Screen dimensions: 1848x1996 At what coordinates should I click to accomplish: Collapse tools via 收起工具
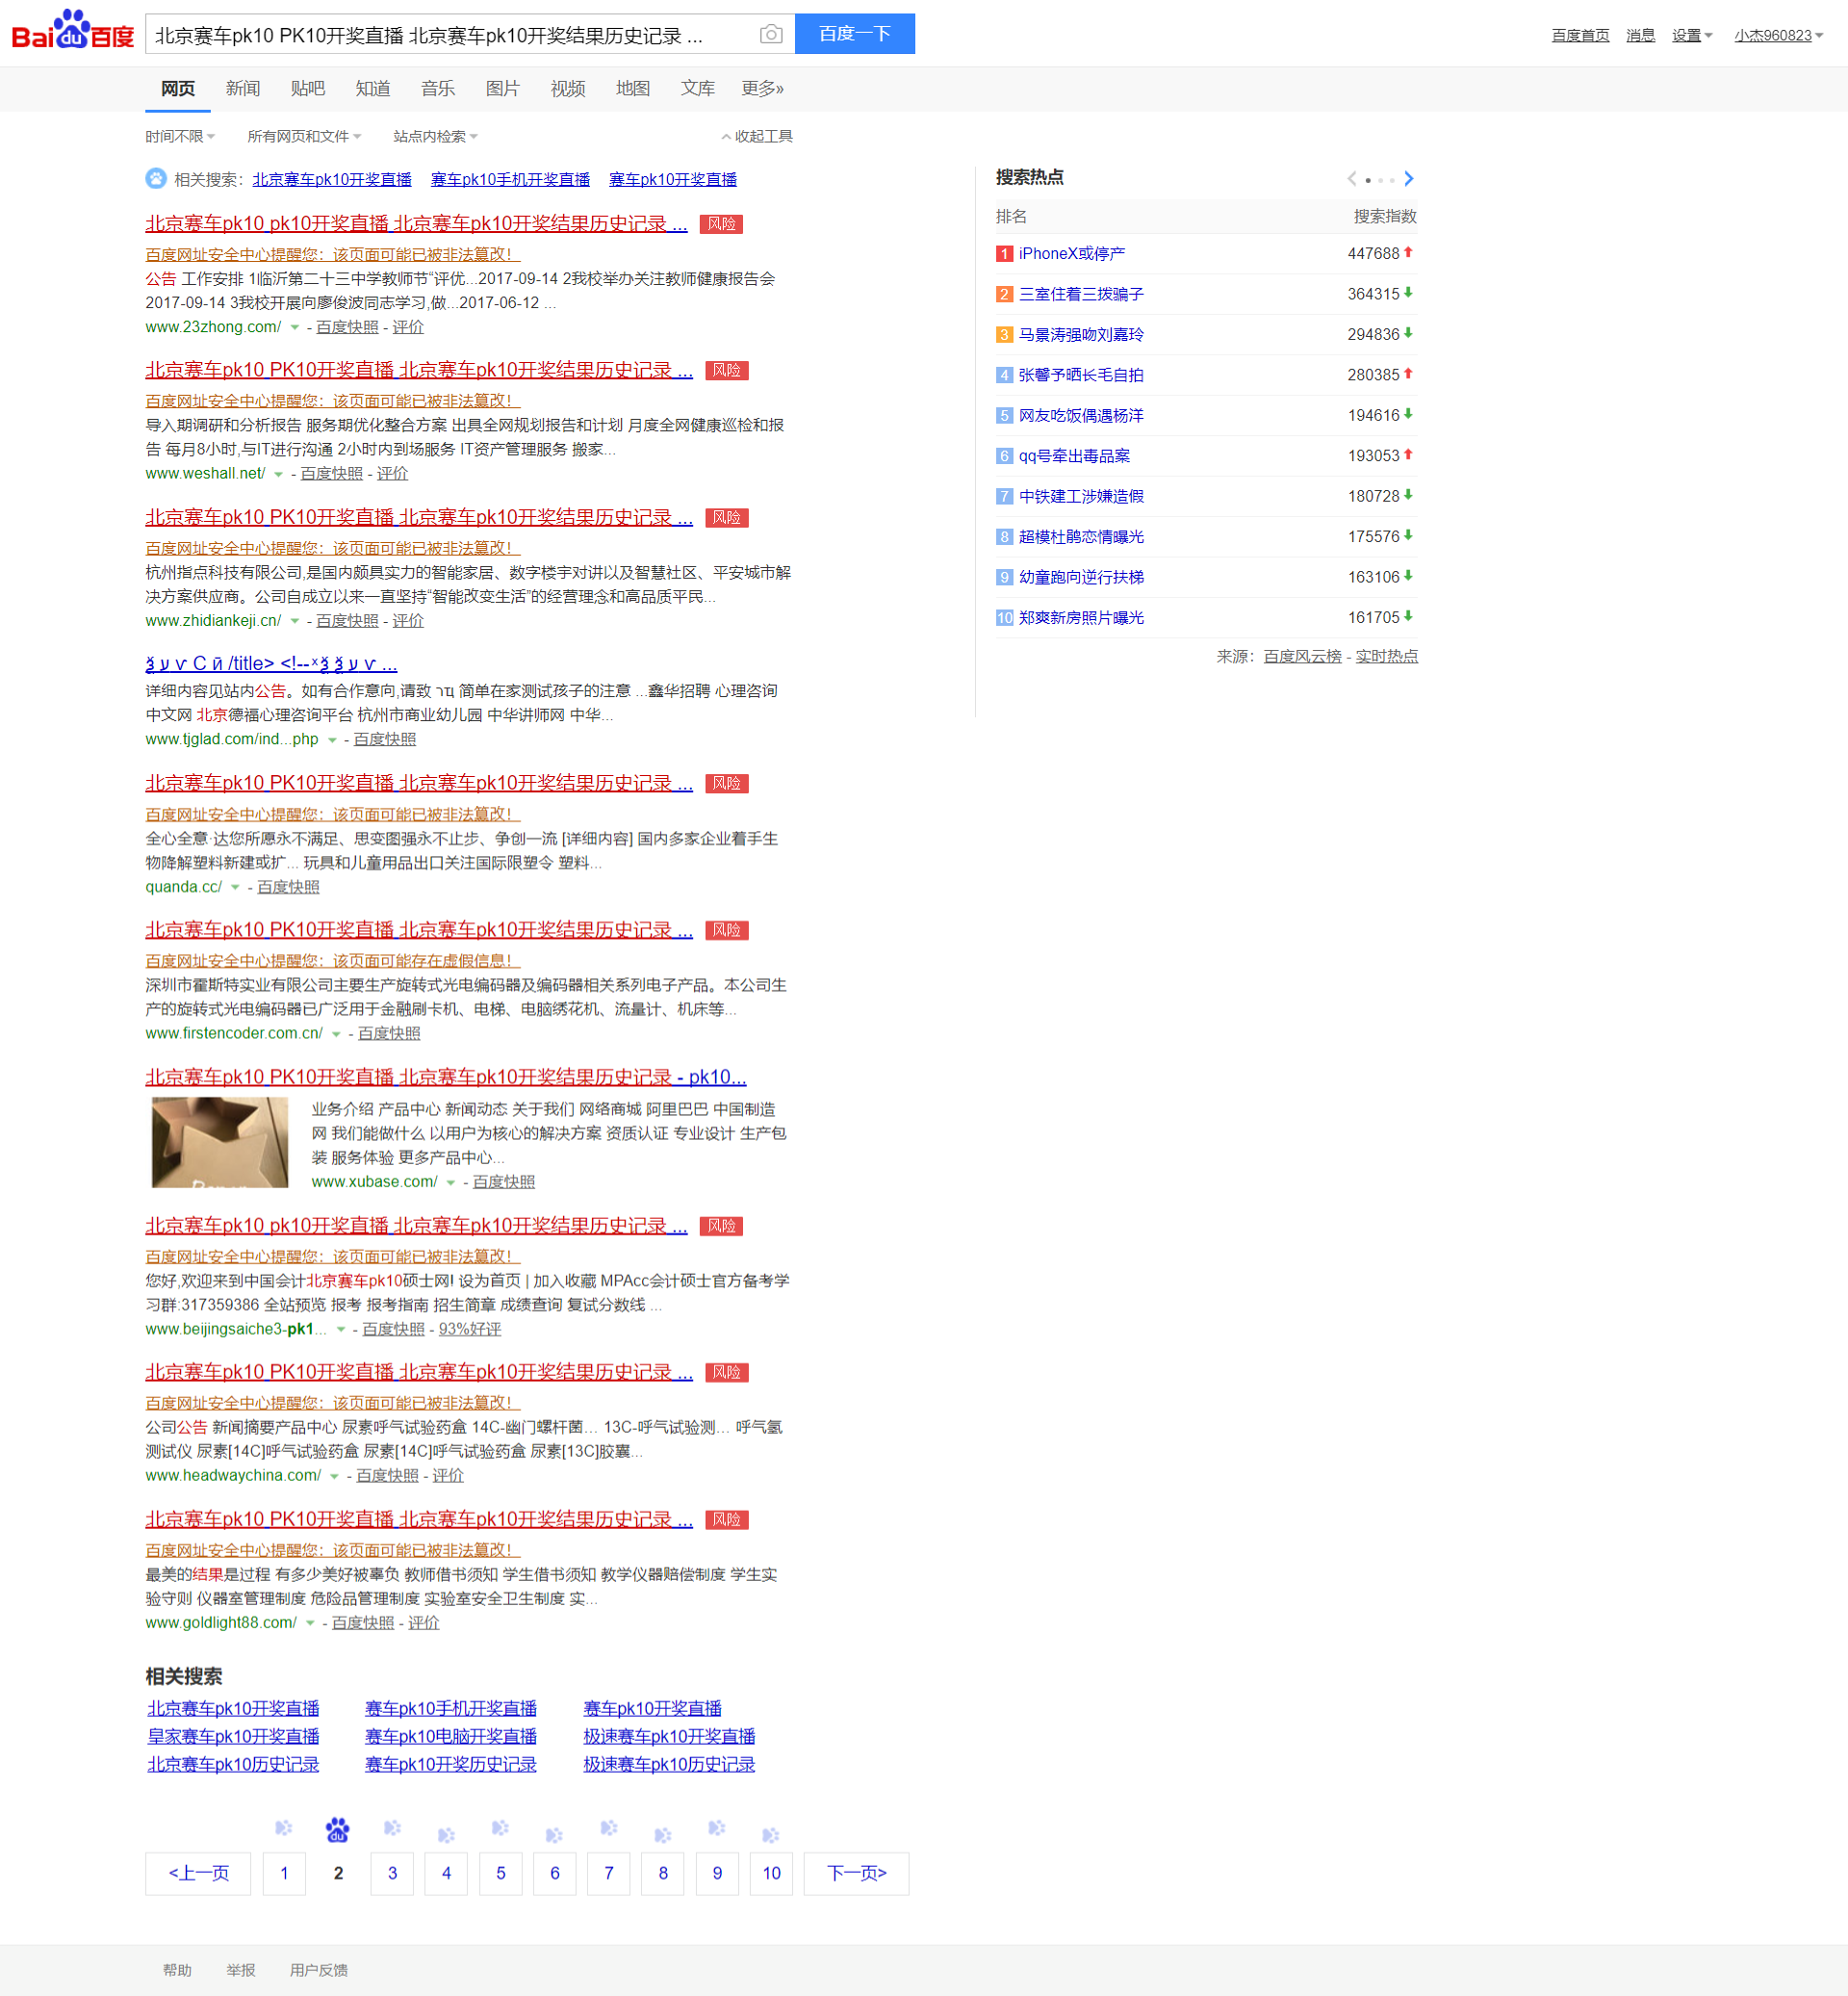coord(757,136)
